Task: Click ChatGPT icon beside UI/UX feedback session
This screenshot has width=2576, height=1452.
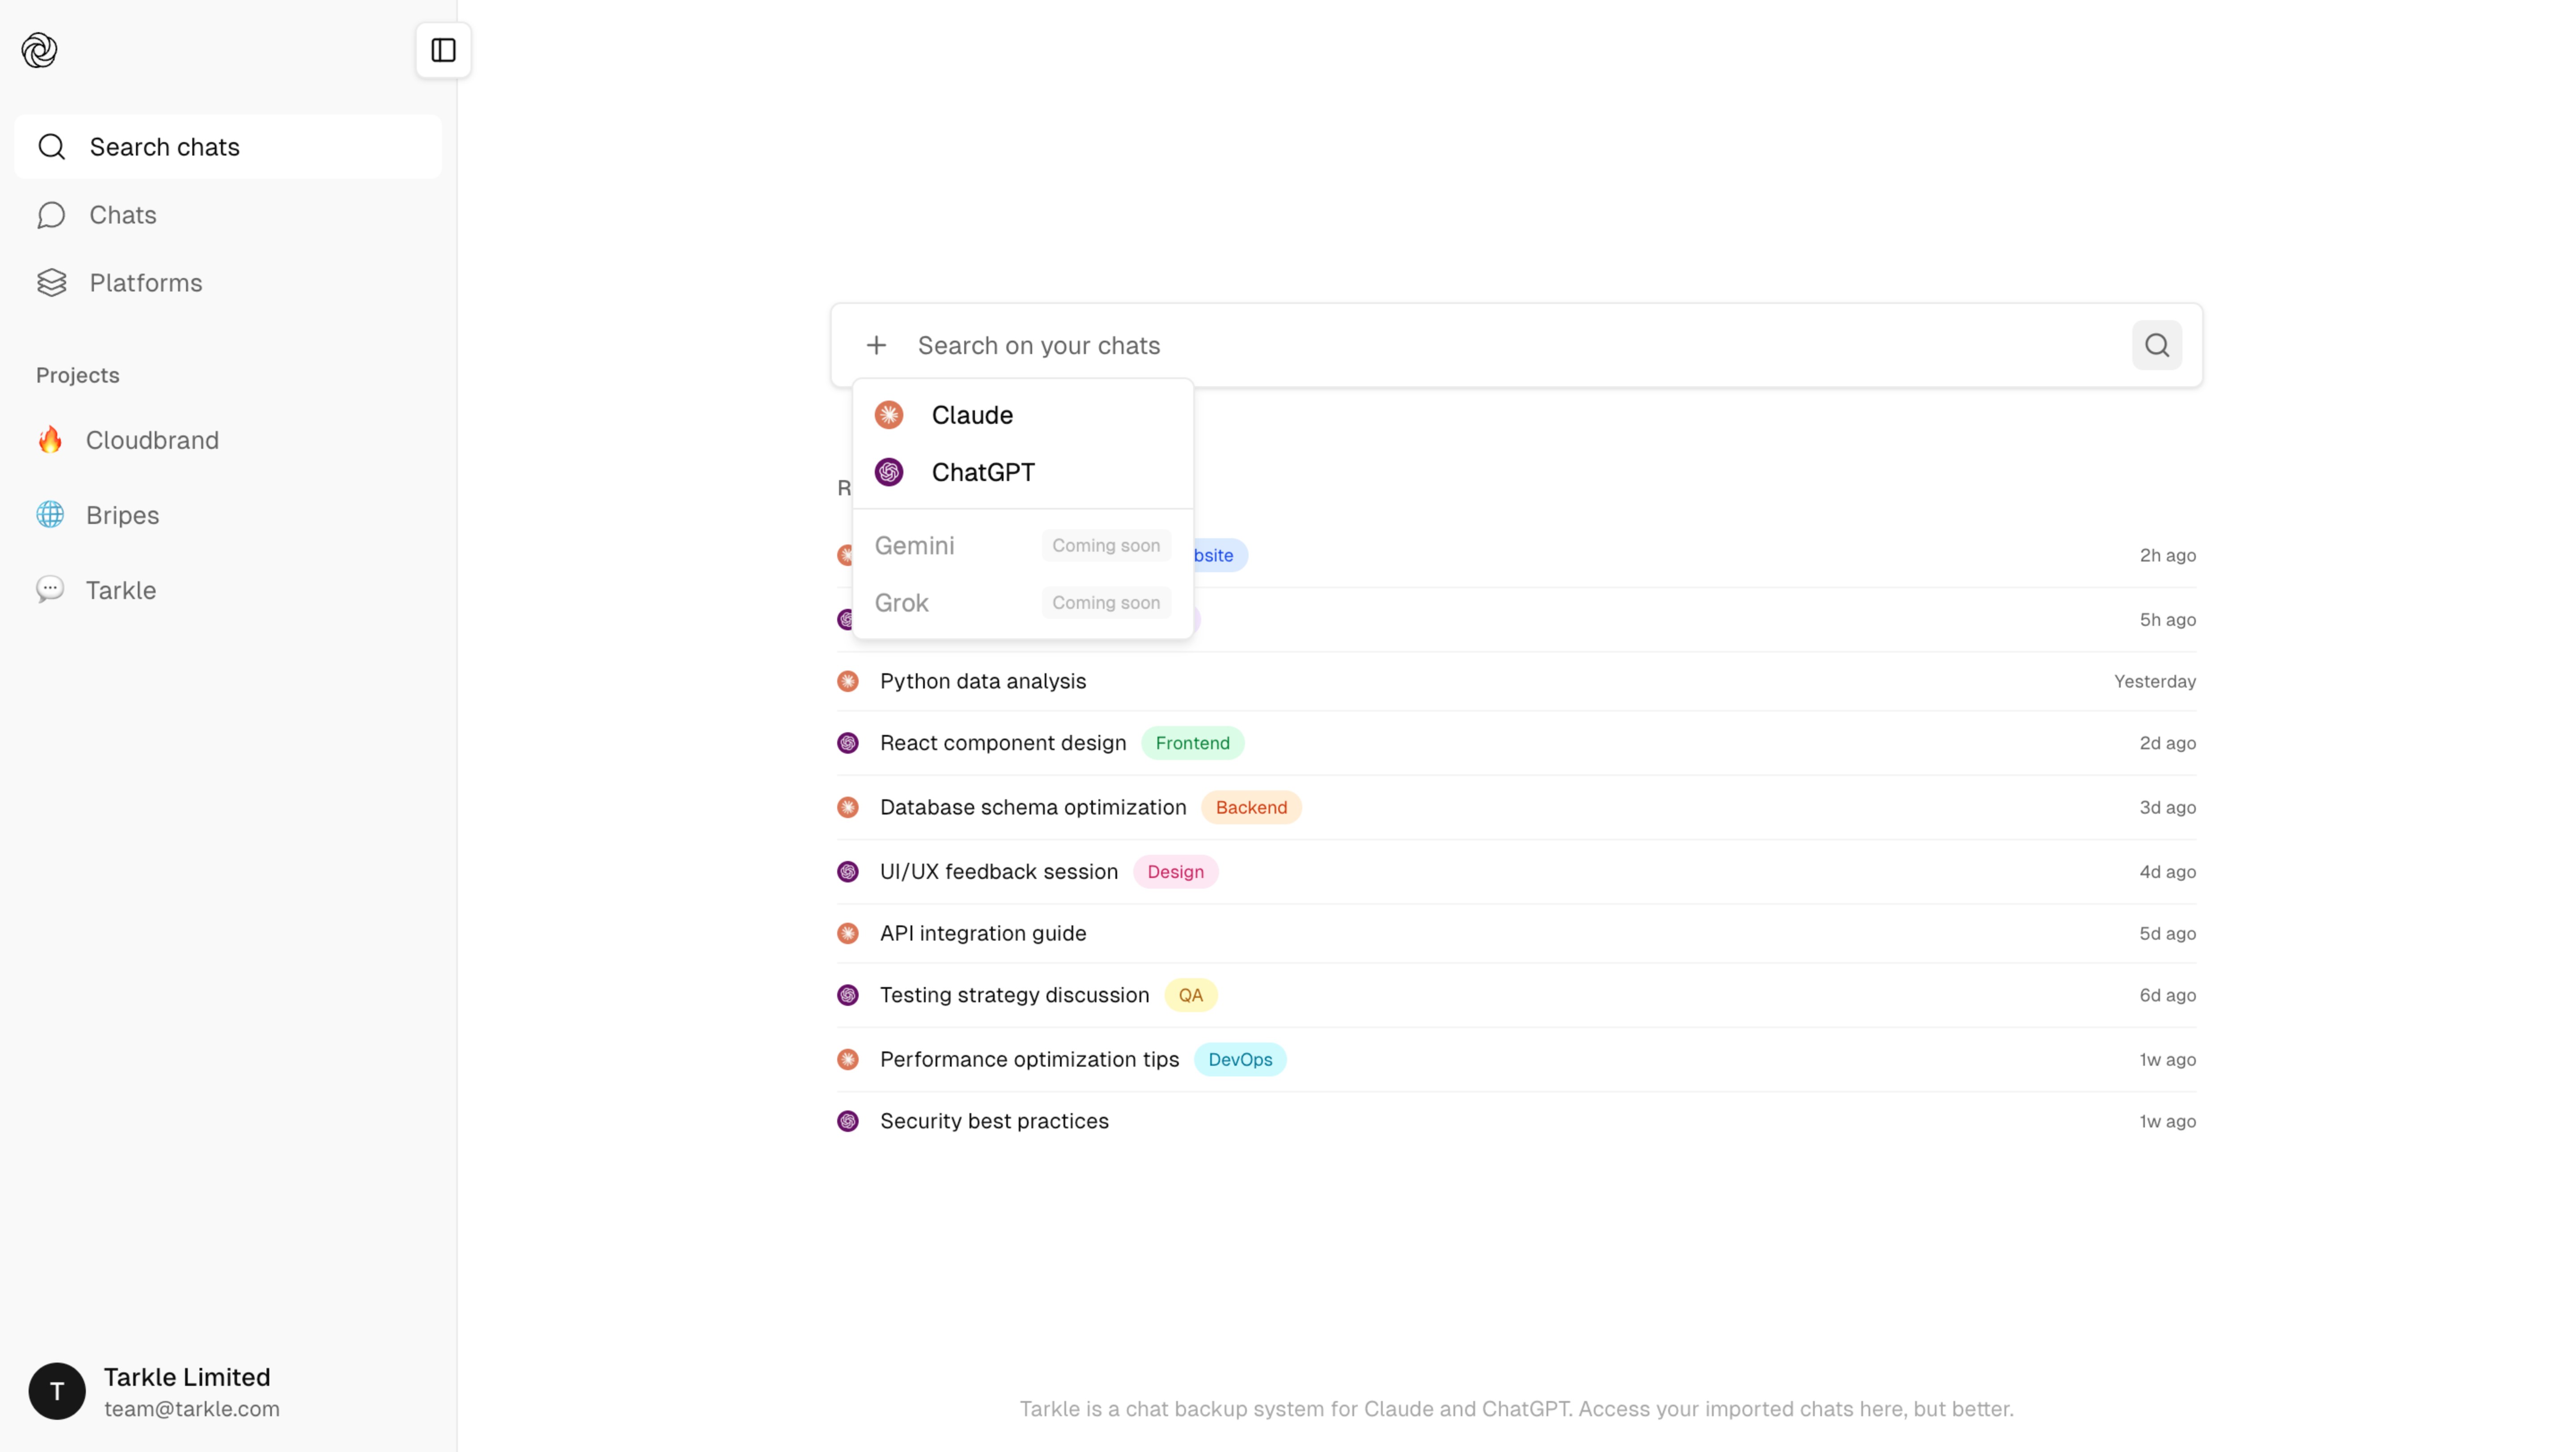Action: click(x=848, y=871)
